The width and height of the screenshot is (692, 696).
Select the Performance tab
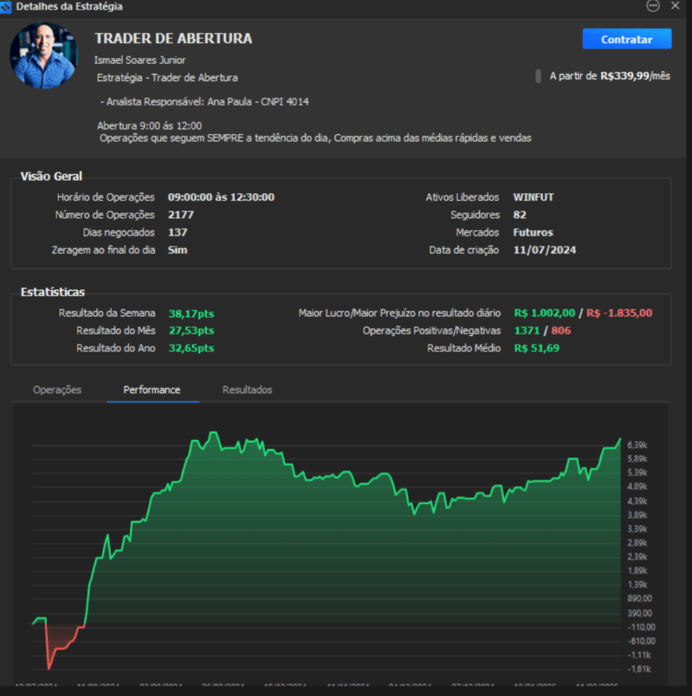(152, 390)
